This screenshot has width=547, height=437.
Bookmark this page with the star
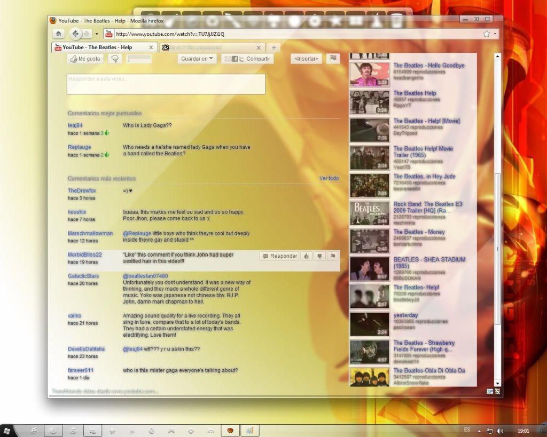coord(487,34)
